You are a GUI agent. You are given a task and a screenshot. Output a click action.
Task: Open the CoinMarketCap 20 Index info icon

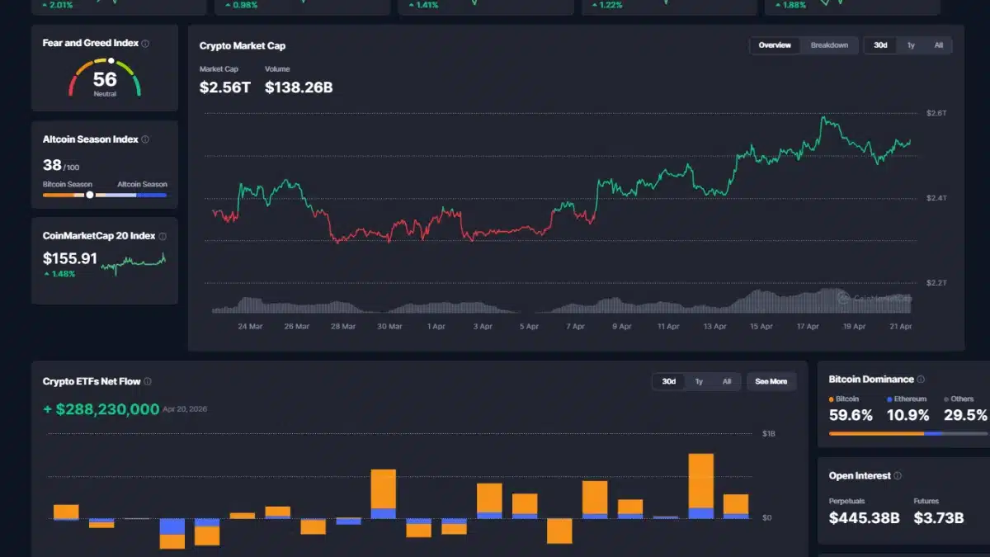pos(162,236)
